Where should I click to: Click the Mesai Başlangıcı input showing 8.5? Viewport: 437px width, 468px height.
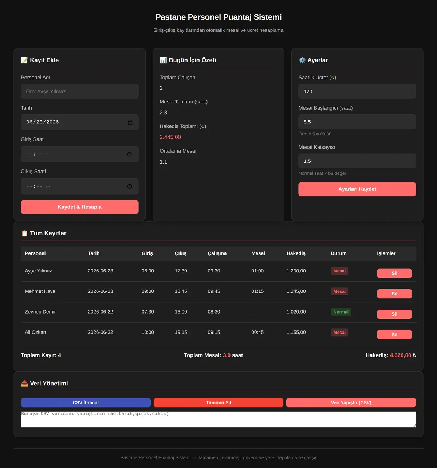(x=357, y=122)
